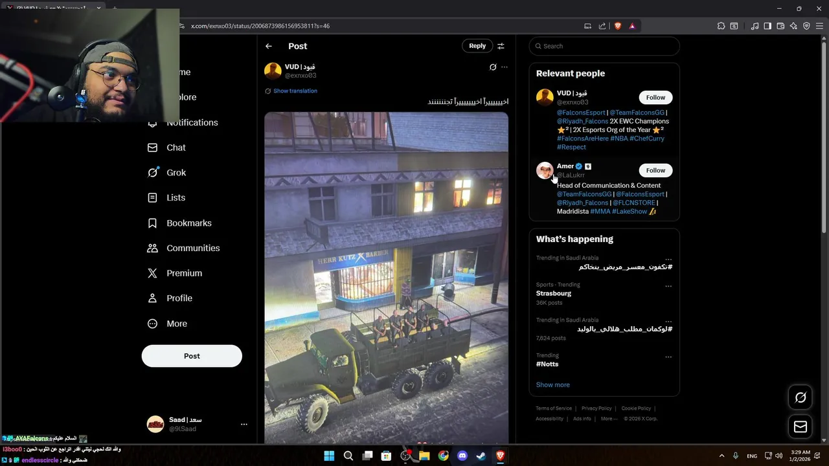The width and height of the screenshot is (829, 466).
Task: Click Show translation link
Action: click(295, 91)
